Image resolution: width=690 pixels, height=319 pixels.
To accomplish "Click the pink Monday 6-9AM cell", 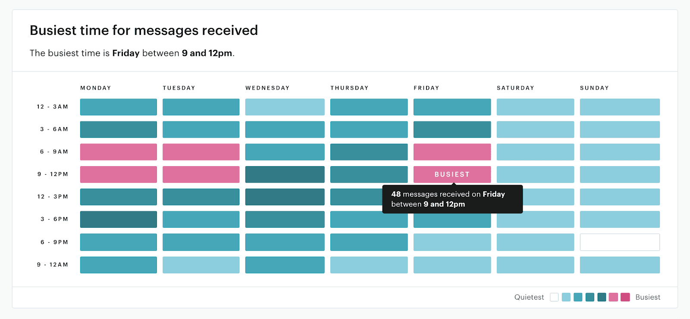I will pos(118,152).
